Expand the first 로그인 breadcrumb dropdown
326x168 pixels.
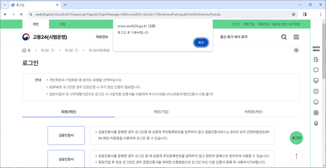[x=53, y=50]
